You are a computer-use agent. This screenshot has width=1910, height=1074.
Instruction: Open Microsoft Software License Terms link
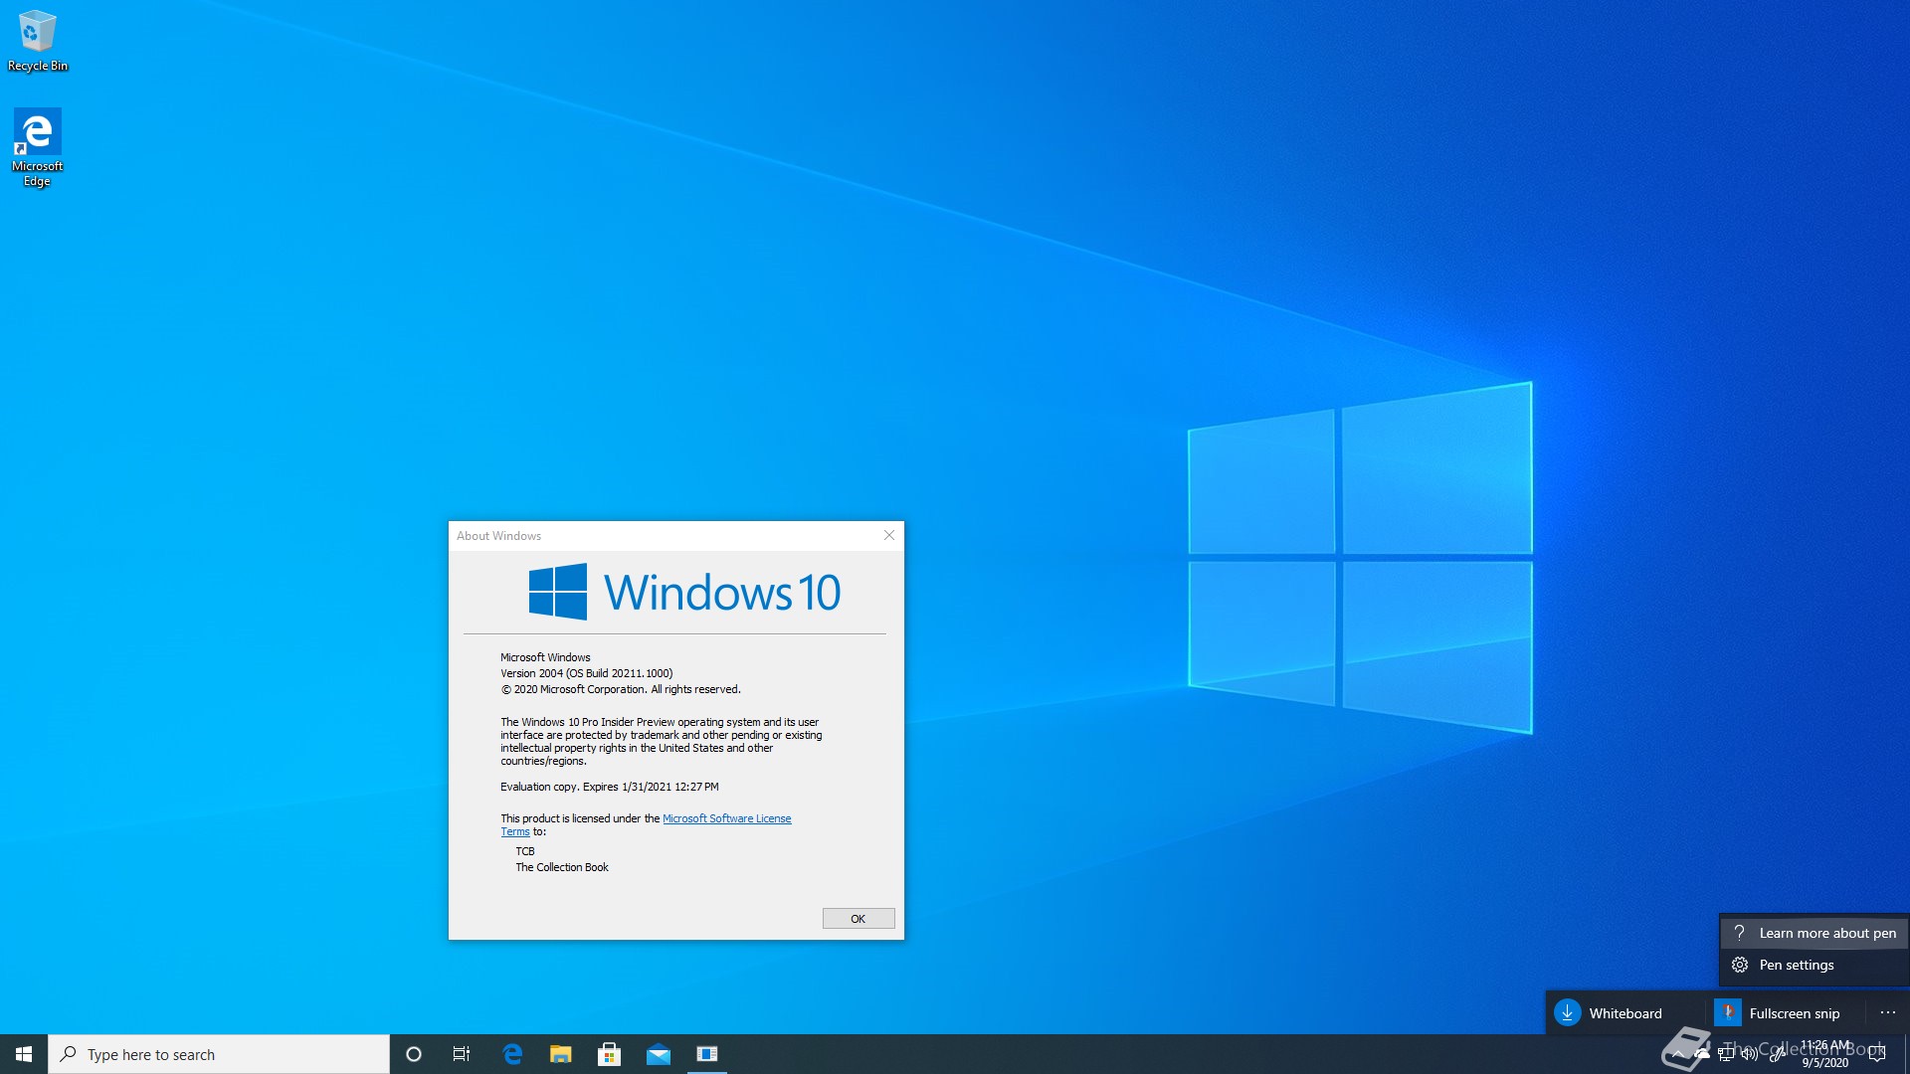coord(727,818)
